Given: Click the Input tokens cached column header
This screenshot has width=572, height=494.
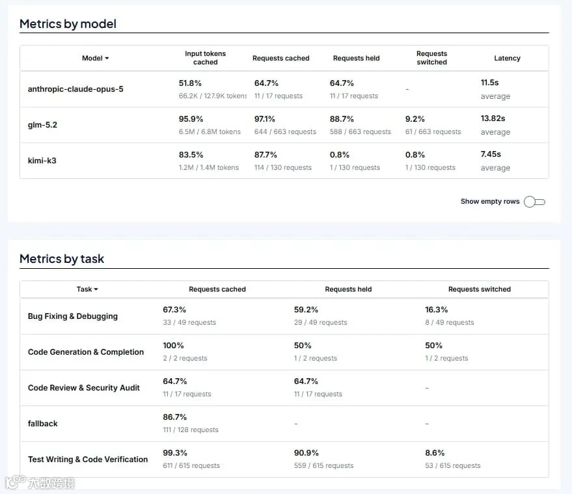Looking at the screenshot, I should click(x=206, y=58).
